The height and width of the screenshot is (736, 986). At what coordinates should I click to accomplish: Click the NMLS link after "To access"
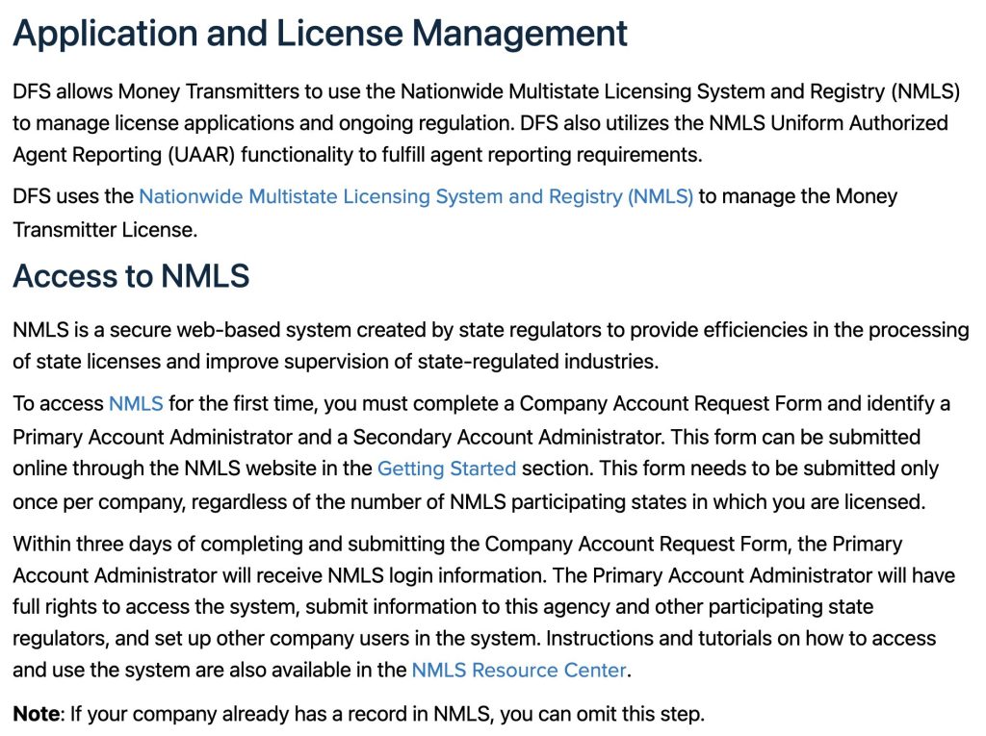[136, 404]
